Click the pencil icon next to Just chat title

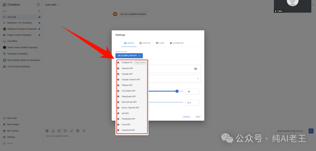point(58,5)
